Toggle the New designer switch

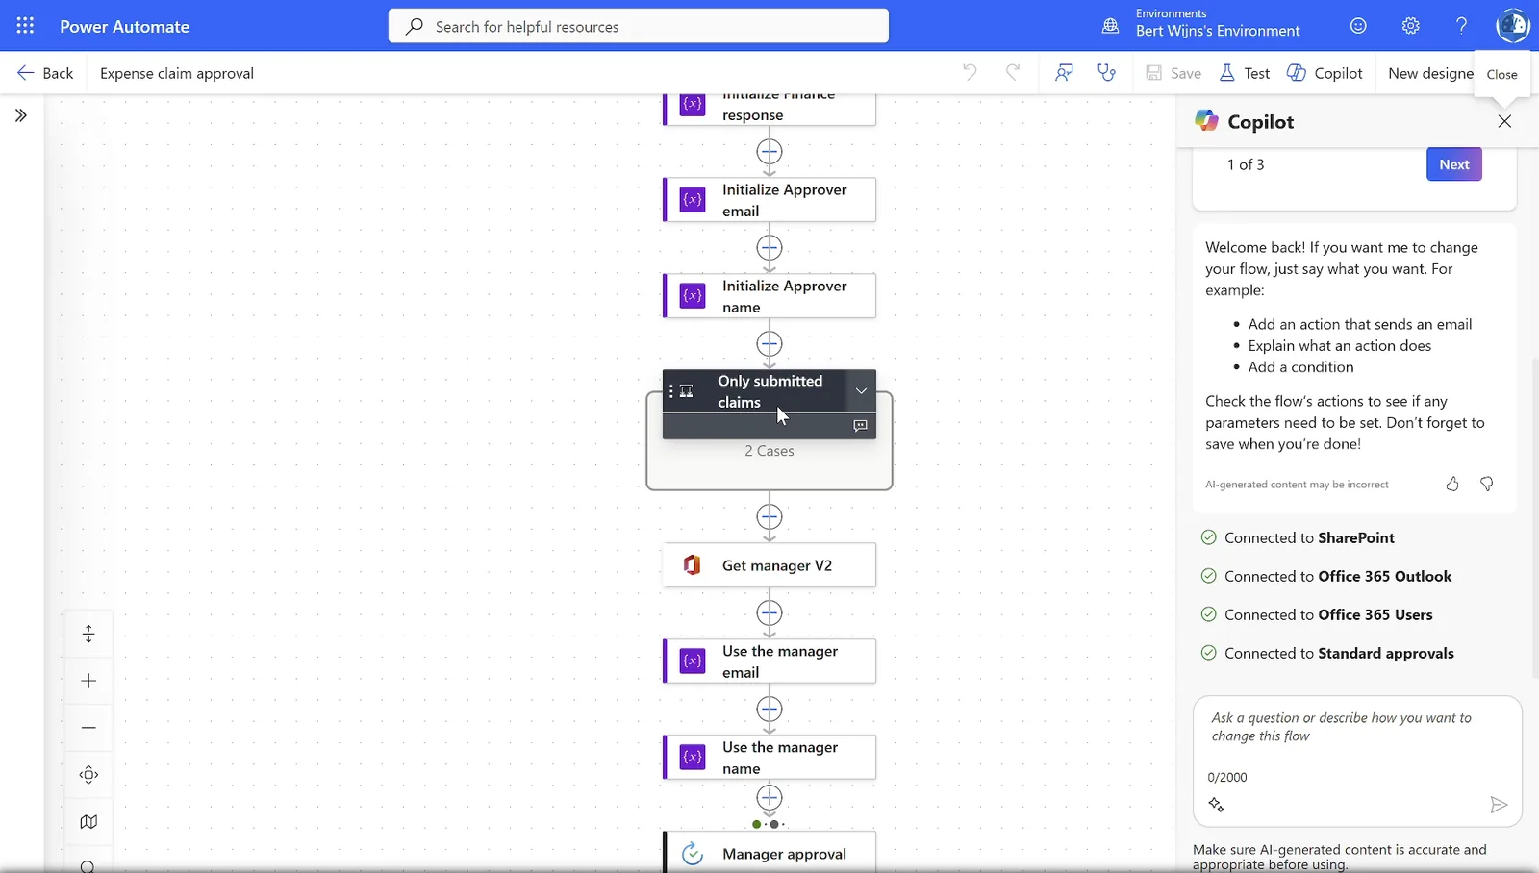[1430, 73]
